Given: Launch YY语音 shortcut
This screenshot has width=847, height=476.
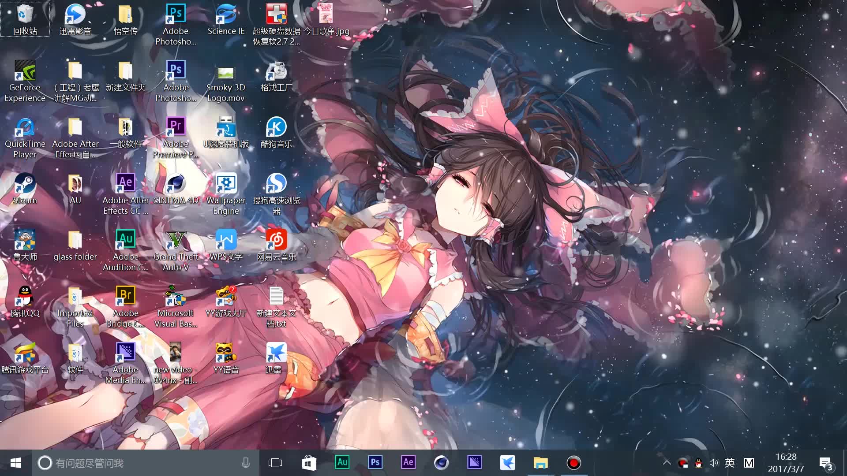Looking at the screenshot, I should click(x=226, y=358).
